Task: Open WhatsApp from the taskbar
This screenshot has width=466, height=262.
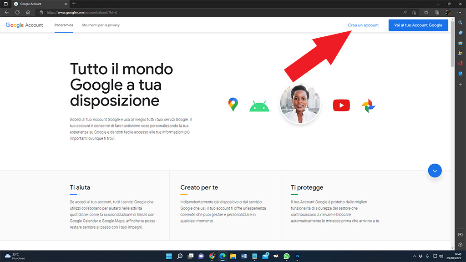Action: click(x=287, y=256)
